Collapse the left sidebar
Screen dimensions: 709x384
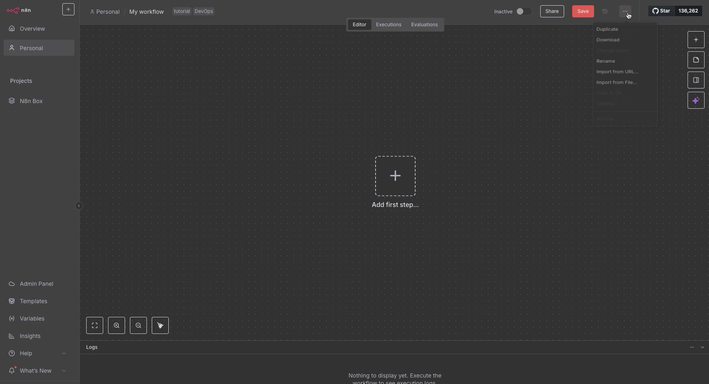(x=79, y=206)
